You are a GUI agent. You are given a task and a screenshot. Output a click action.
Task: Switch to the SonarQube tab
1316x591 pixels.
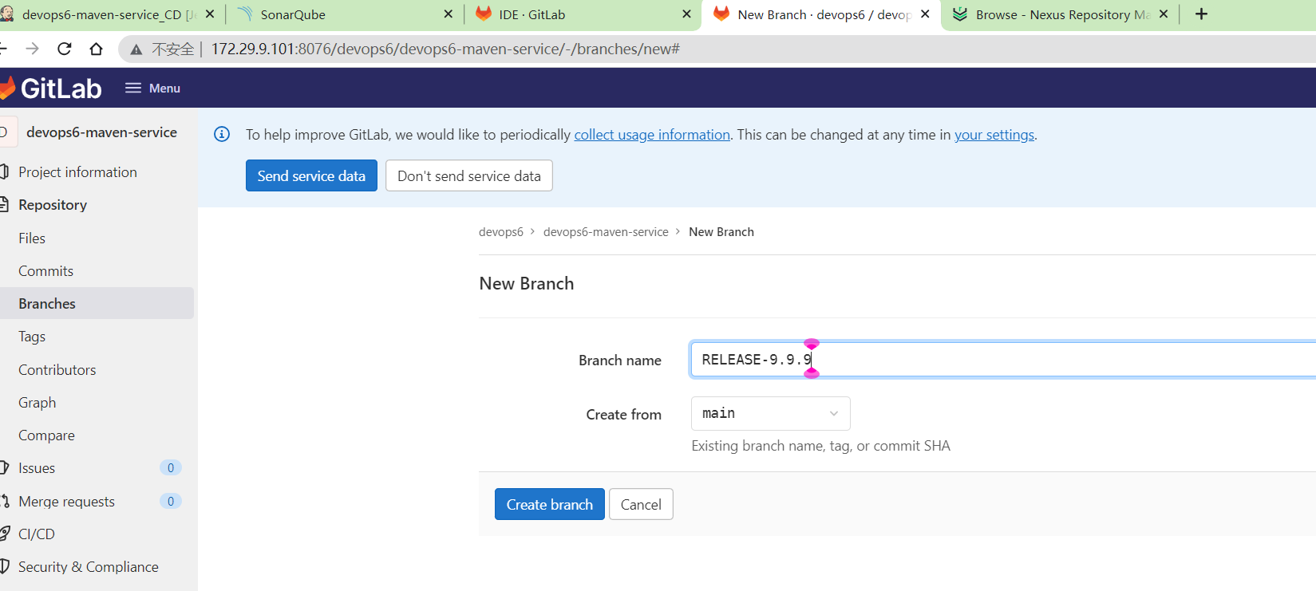346,14
